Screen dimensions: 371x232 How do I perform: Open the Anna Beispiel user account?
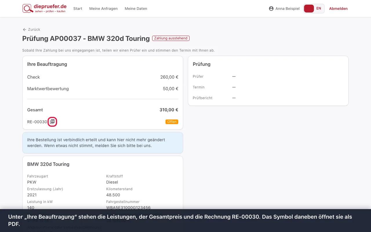(284, 9)
